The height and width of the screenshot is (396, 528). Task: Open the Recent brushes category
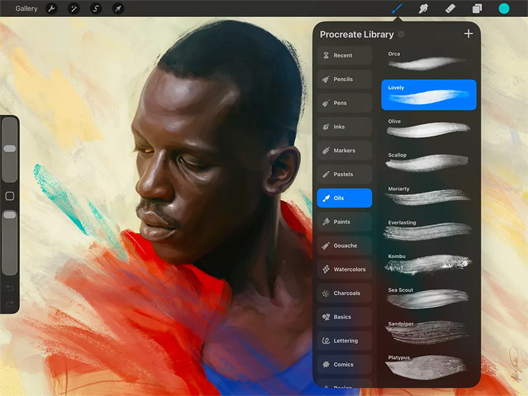tap(344, 55)
